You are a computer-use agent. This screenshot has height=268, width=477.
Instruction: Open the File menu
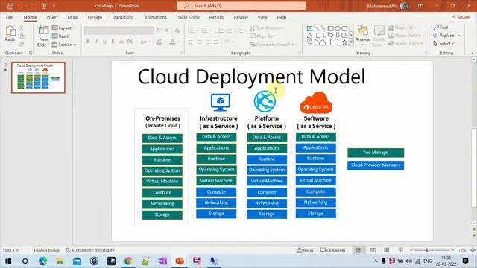coord(9,17)
